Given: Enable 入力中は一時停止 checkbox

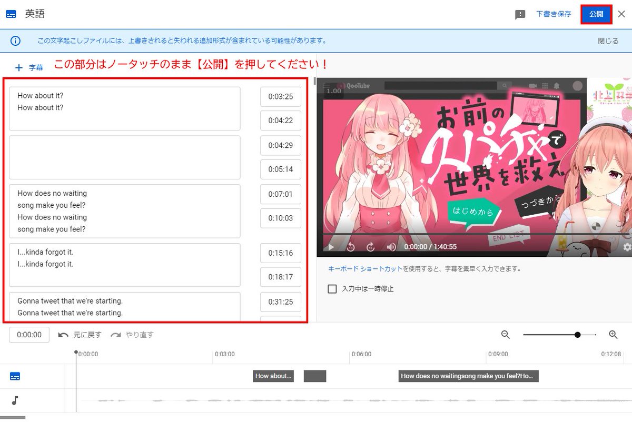Looking at the screenshot, I should click(332, 289).
